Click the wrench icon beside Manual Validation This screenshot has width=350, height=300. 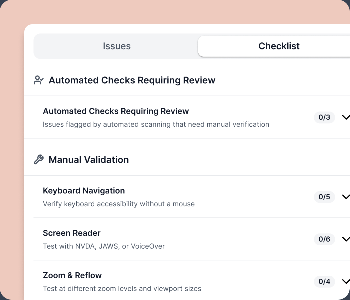point(39,160)
